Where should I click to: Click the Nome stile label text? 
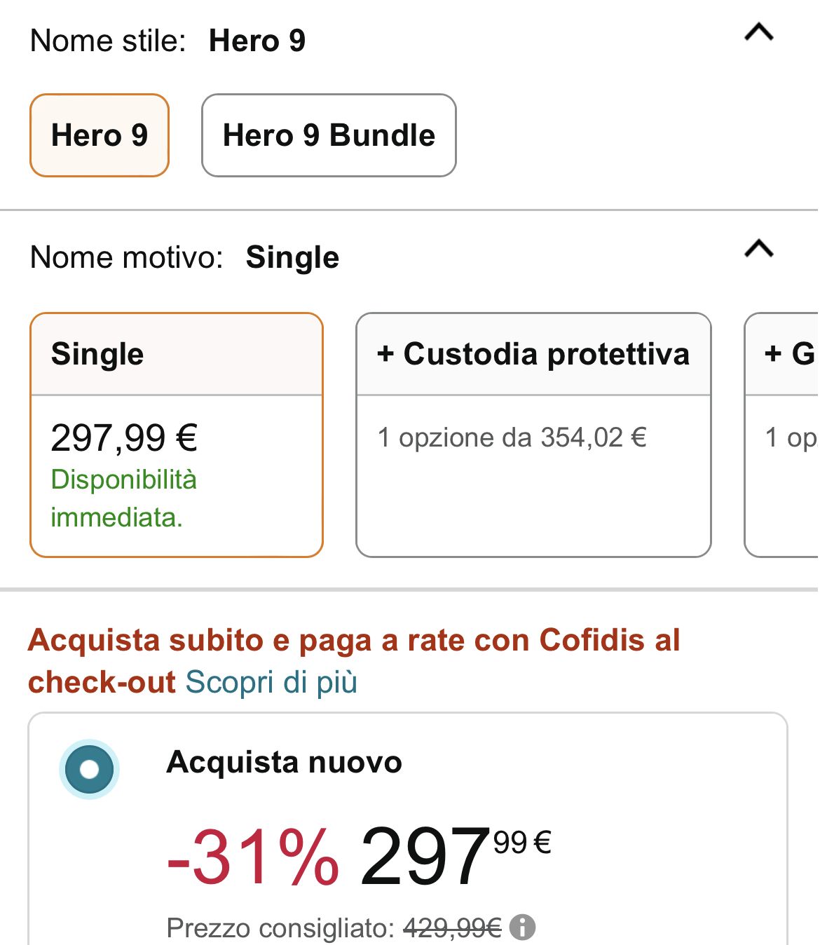pos(108,41)
